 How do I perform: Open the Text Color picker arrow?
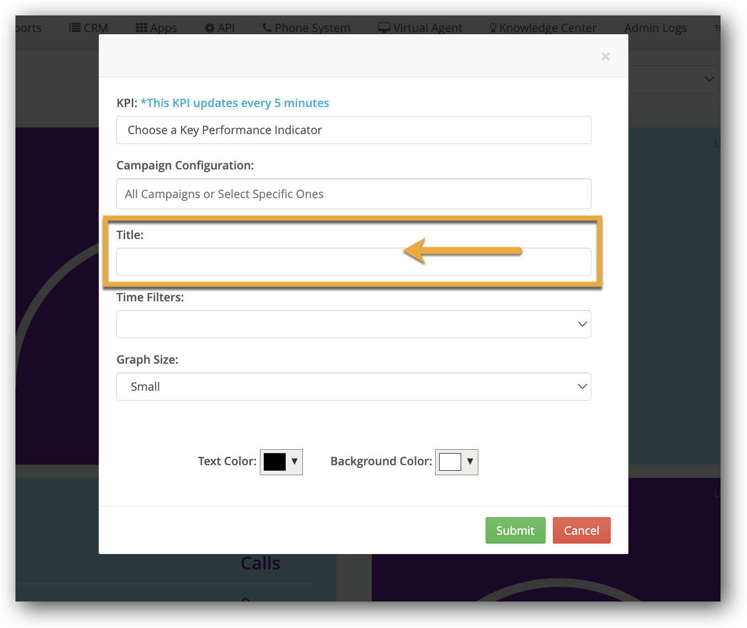[295, 461]
